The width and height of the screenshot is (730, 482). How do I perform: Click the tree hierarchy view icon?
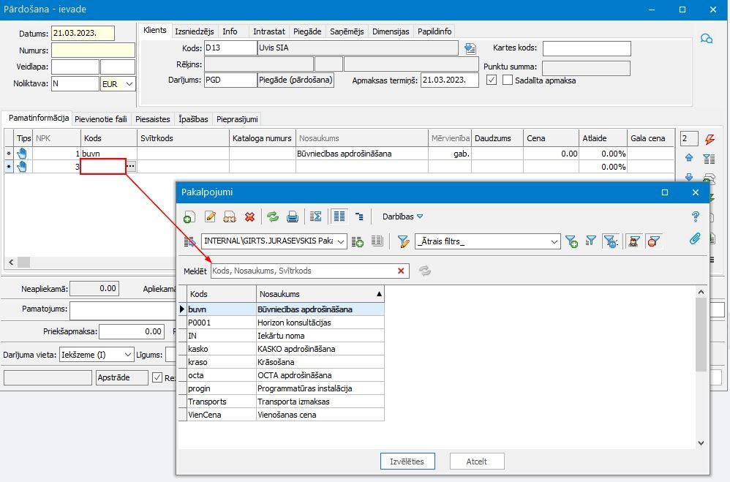point(359,216)
